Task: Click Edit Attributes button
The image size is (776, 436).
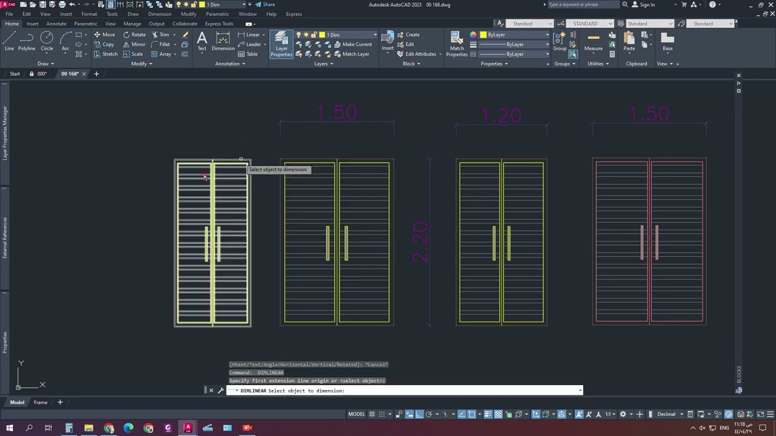Action: [x=416, y=54]
